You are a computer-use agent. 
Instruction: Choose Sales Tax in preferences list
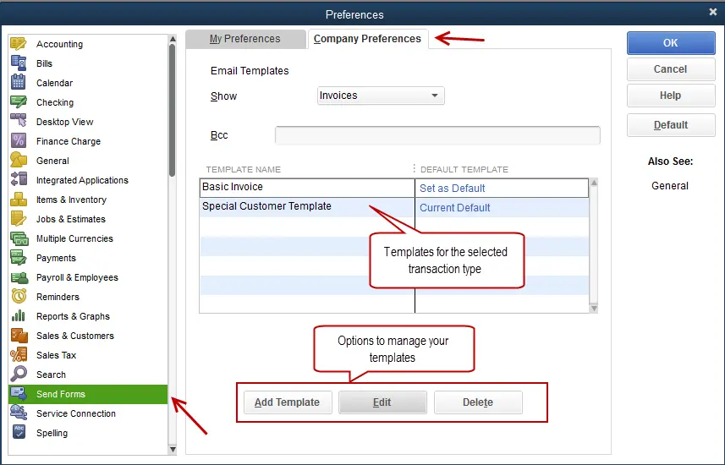[56, 355]
